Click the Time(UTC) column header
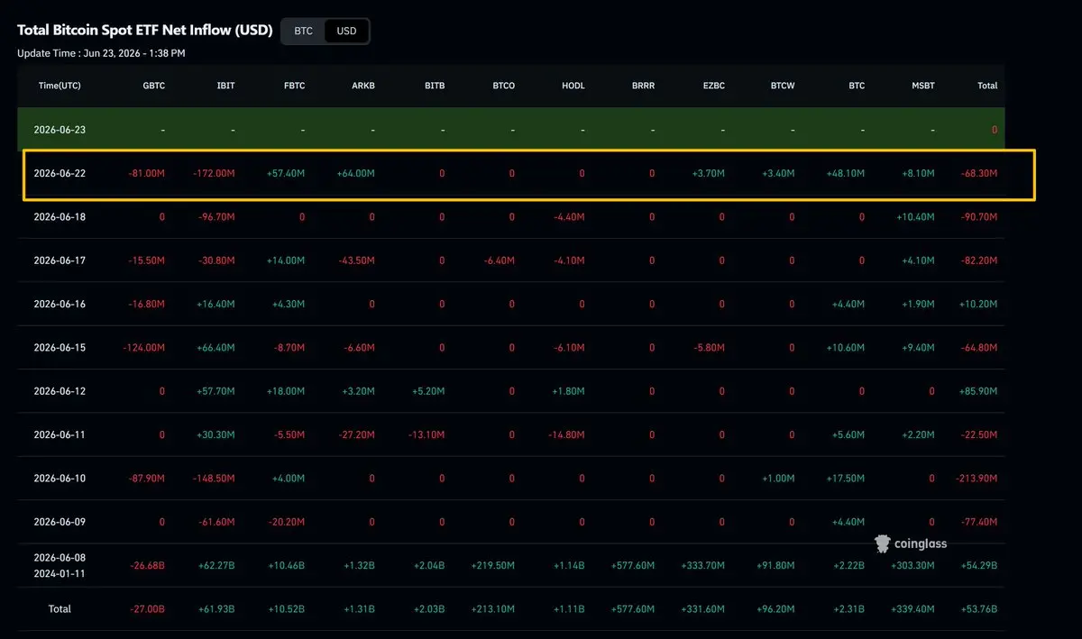1082x639 pixels. coord(60,86)
